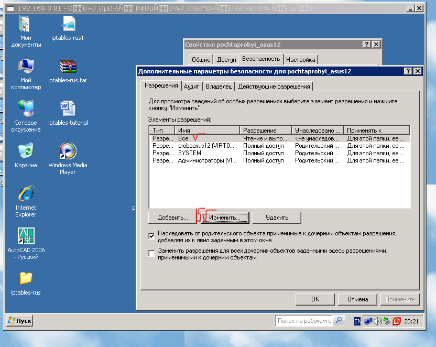The height and width of the screenshot is (347, 436).
Task: Open the Пуск start menu
Action: click(x=19, y=321)
